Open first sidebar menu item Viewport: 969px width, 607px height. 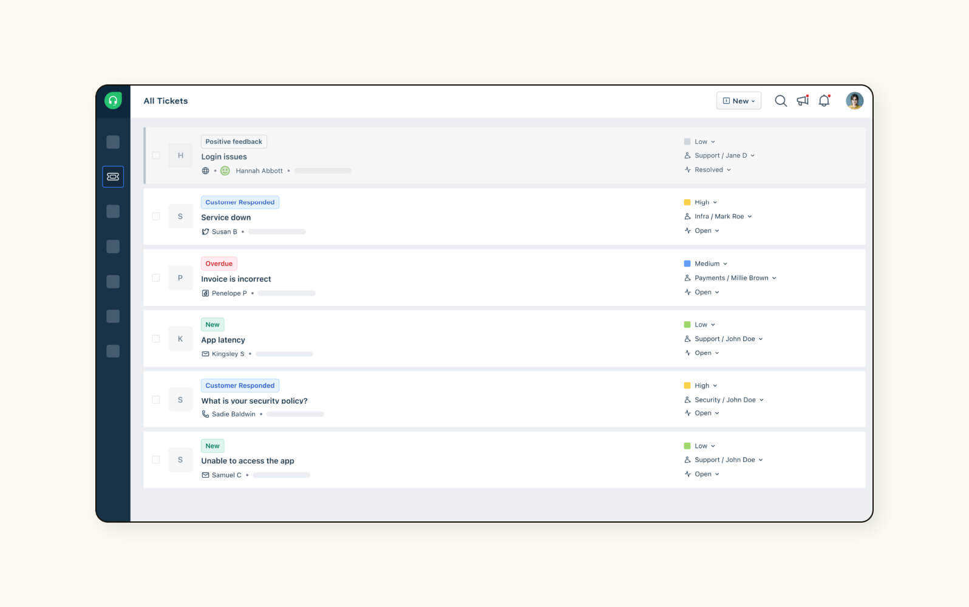coord(113,142)
